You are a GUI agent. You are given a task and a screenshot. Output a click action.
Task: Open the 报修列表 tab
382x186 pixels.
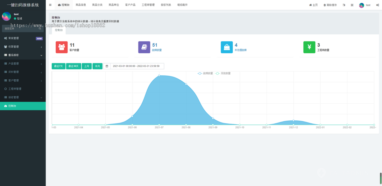(x=166, y=5)
